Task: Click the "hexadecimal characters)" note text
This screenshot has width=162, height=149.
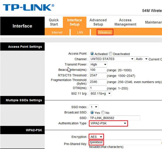Action: 106,147
